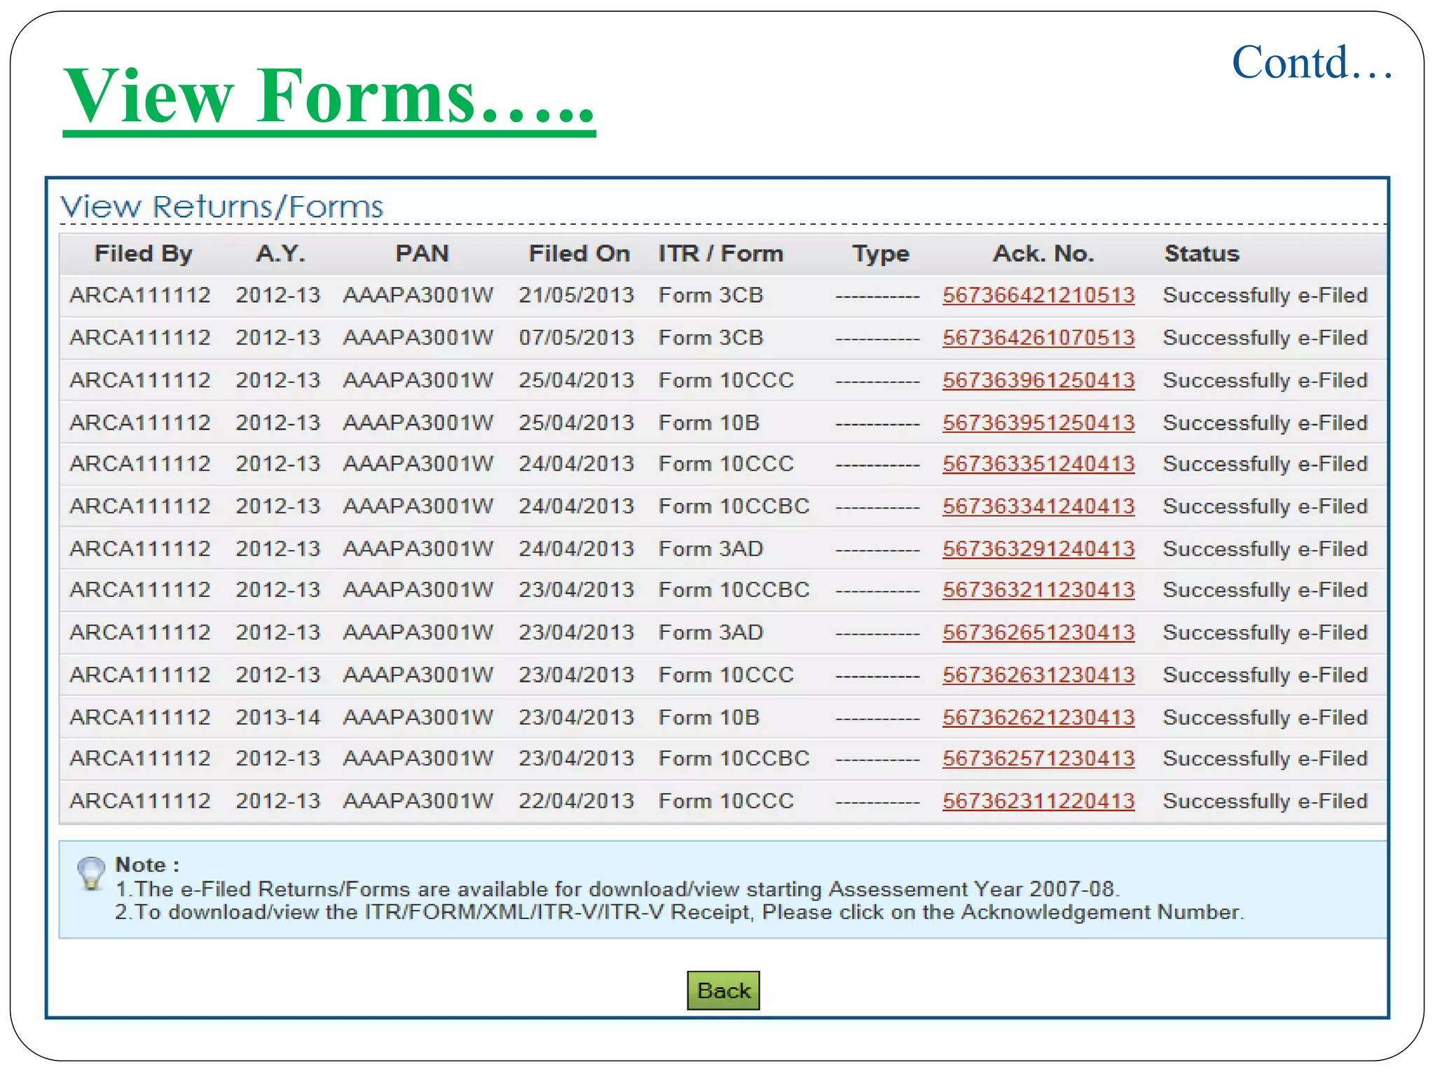Click the Contd… text
Screen dimensions: 1435x1076
[x=1312, y=63]
